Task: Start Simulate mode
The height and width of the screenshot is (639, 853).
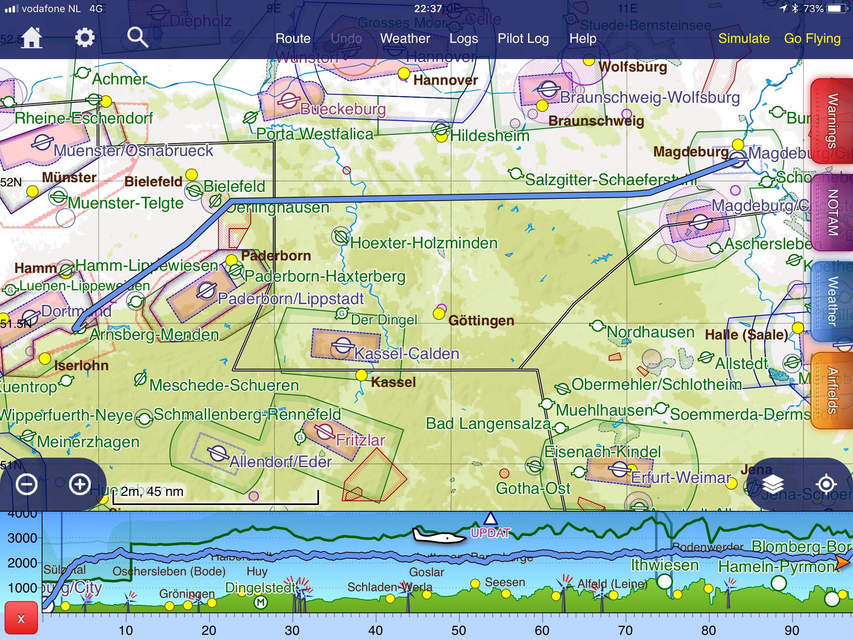Action: tap(744, 38)
